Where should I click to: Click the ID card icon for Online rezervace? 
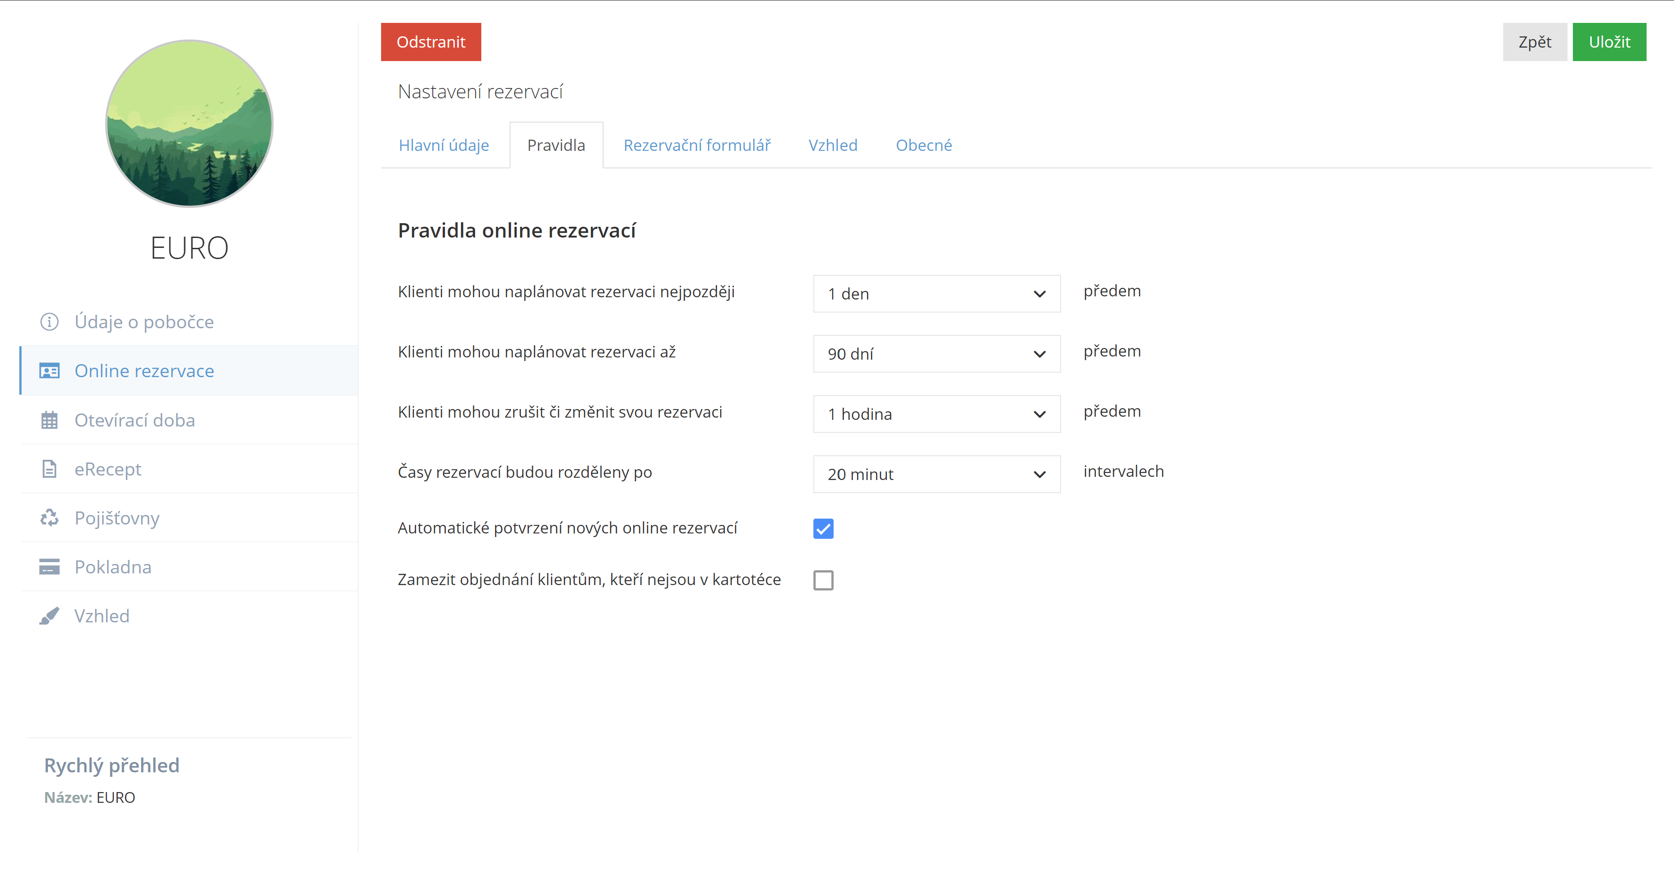coord(49,371)
